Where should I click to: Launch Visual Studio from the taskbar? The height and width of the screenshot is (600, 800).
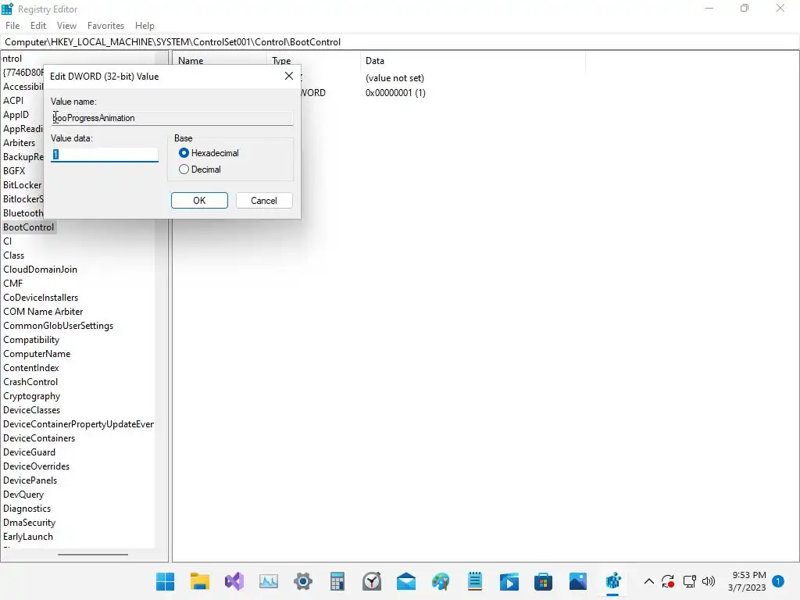tap(234, 581)
